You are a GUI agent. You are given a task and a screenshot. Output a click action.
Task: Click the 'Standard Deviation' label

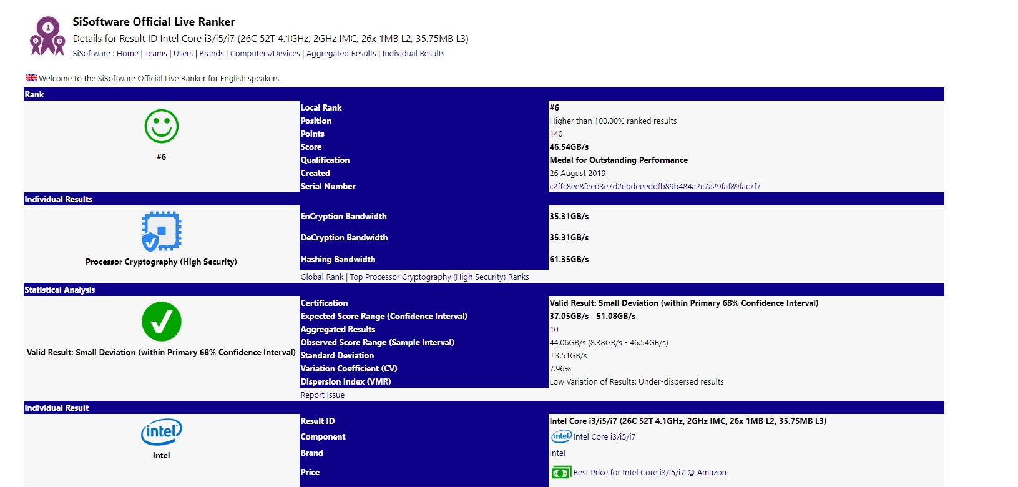338,355
